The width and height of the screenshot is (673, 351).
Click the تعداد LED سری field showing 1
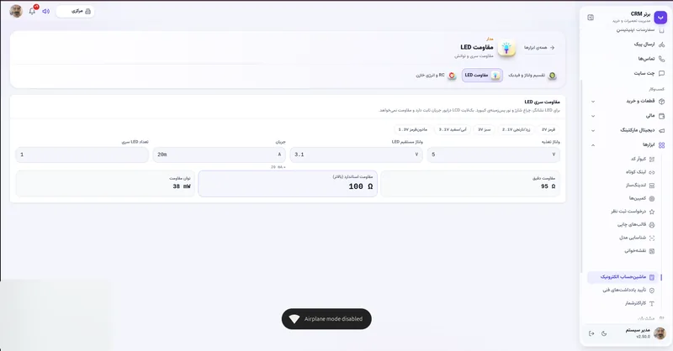(82, 155)
